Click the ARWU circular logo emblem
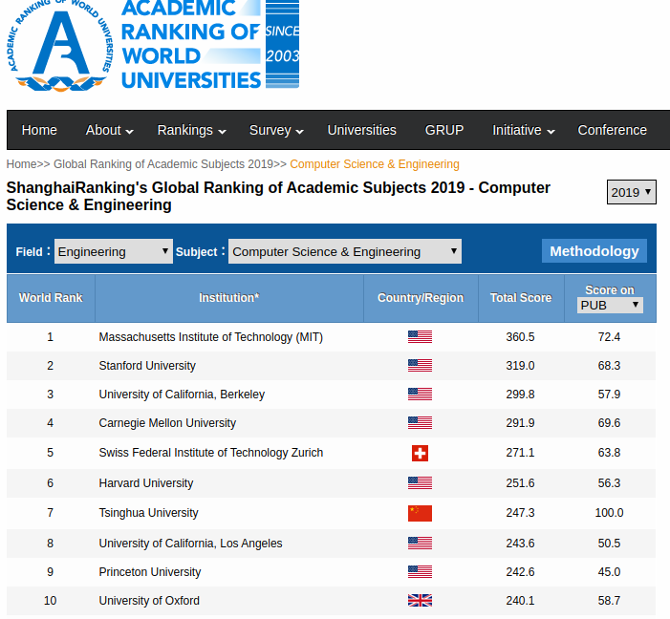670x619 pixels. (60, 45)
